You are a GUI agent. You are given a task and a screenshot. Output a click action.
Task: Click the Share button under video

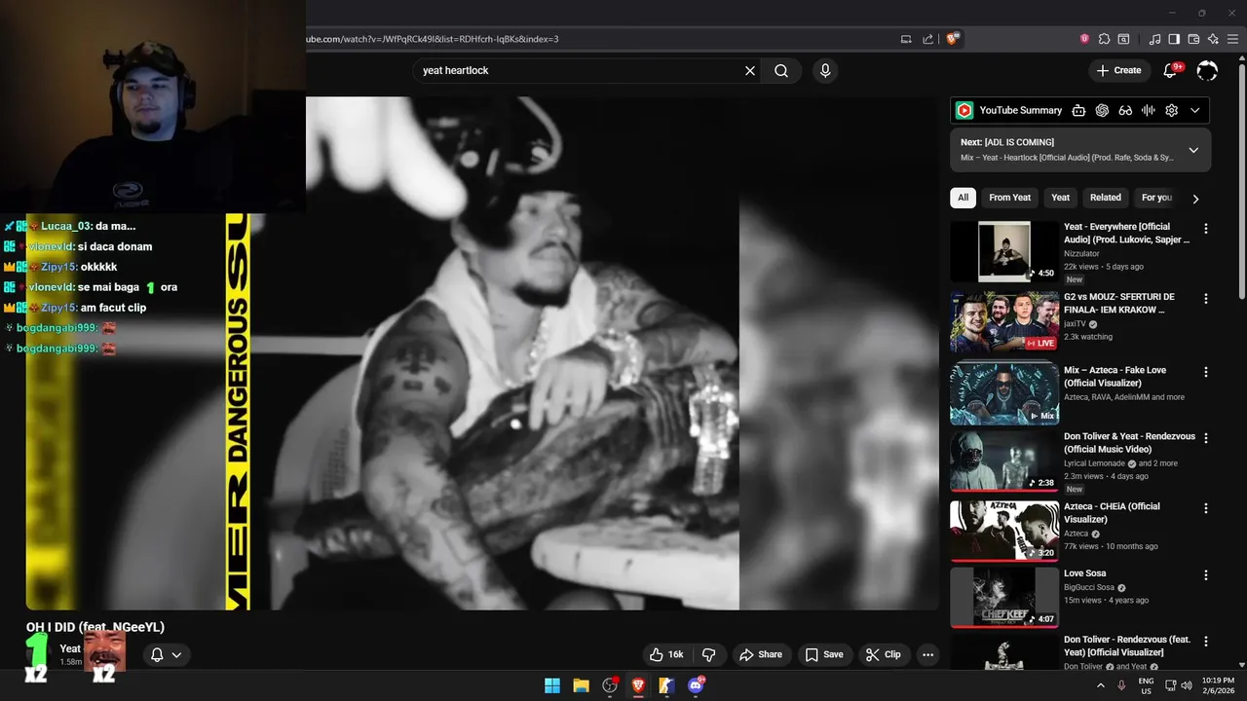coord(759,654)
